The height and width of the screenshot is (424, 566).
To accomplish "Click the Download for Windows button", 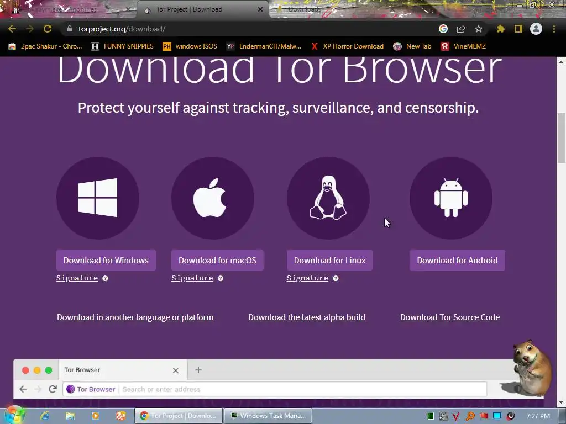I will click(x=106, y=261).
